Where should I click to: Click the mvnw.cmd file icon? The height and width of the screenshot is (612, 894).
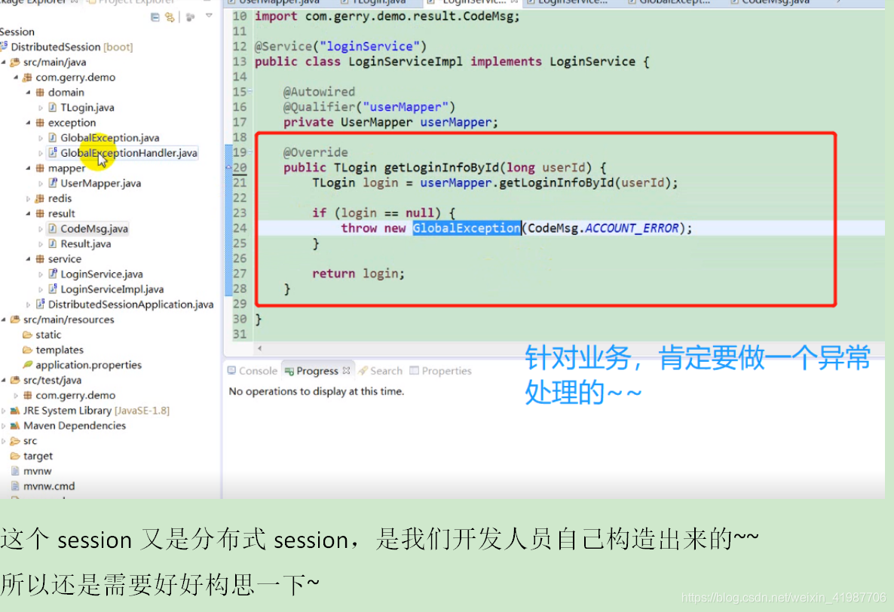pos(15,486)
